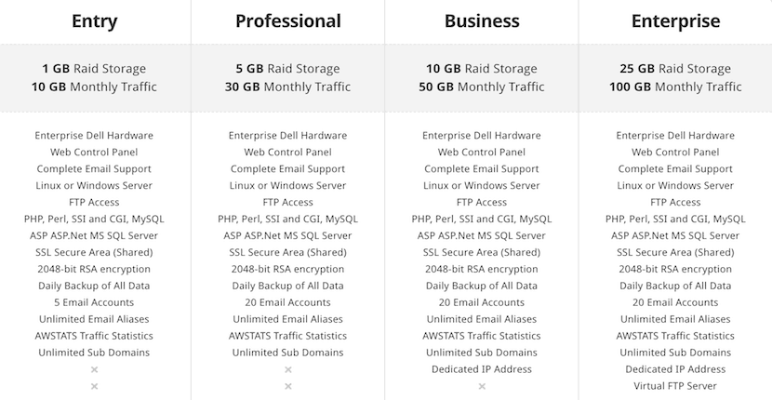The height and width of the screenshot is (400, 772).
Task: Click 100 GB Monthly Traffic text
Action: 675,87
